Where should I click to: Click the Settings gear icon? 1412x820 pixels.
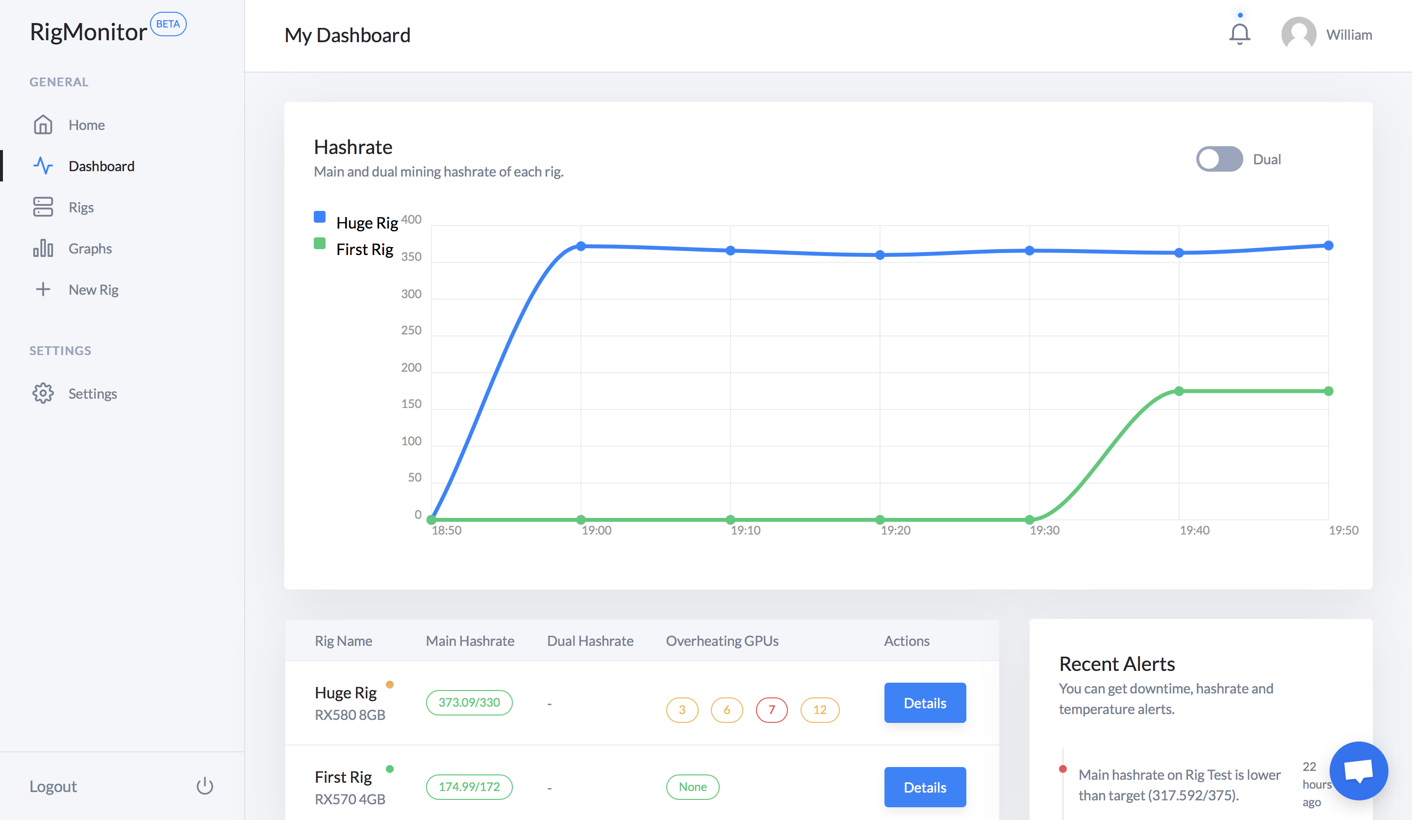[43, 393]
